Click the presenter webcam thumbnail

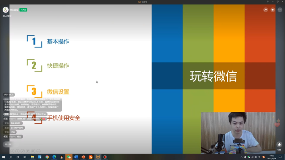coord(238,133)
